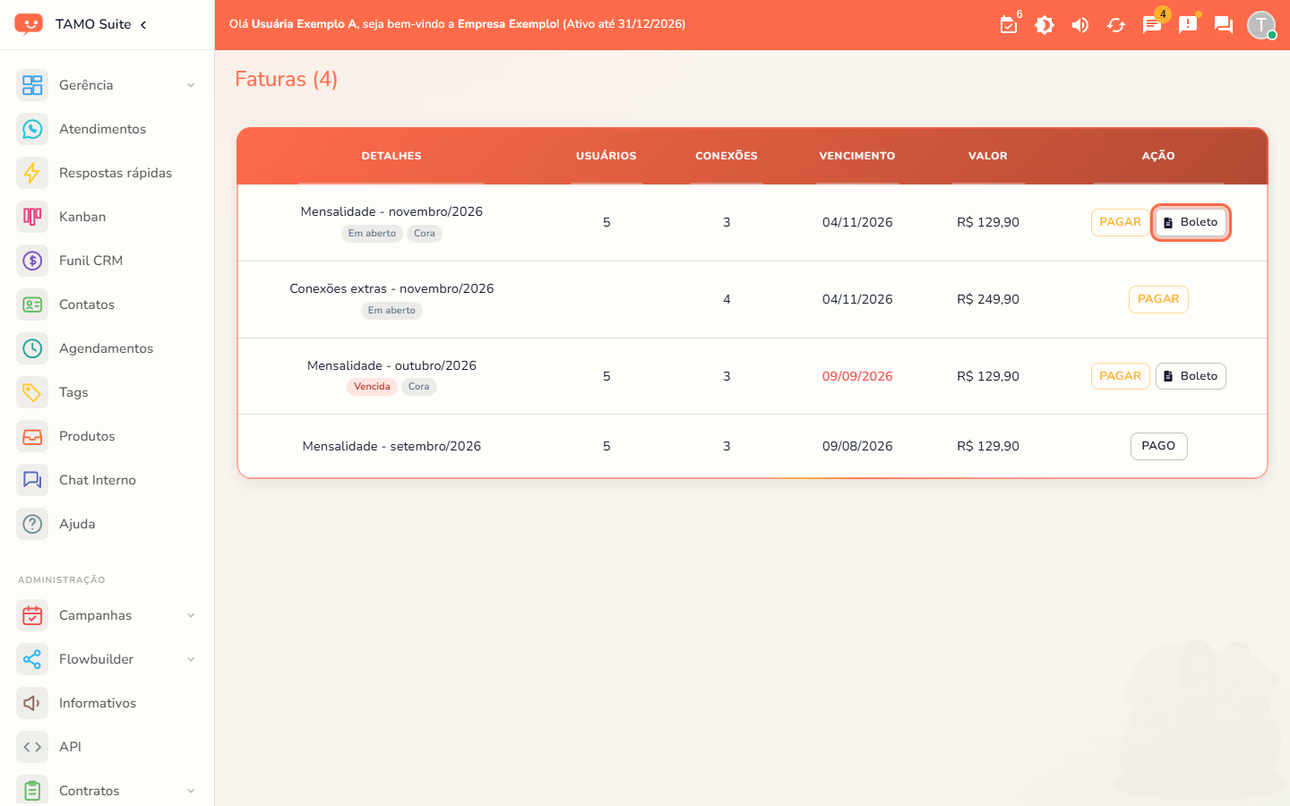This screenshot has height=806, width=1290.
Task: Open the alert message icon in the header
Action: coord(1188,25)
